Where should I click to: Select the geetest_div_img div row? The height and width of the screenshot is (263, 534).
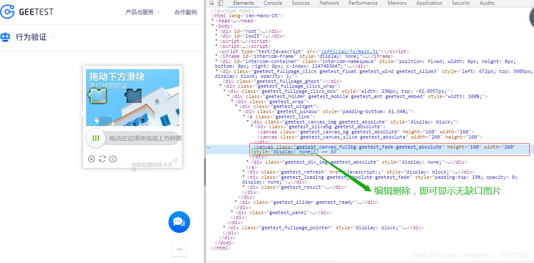point(359,162)
